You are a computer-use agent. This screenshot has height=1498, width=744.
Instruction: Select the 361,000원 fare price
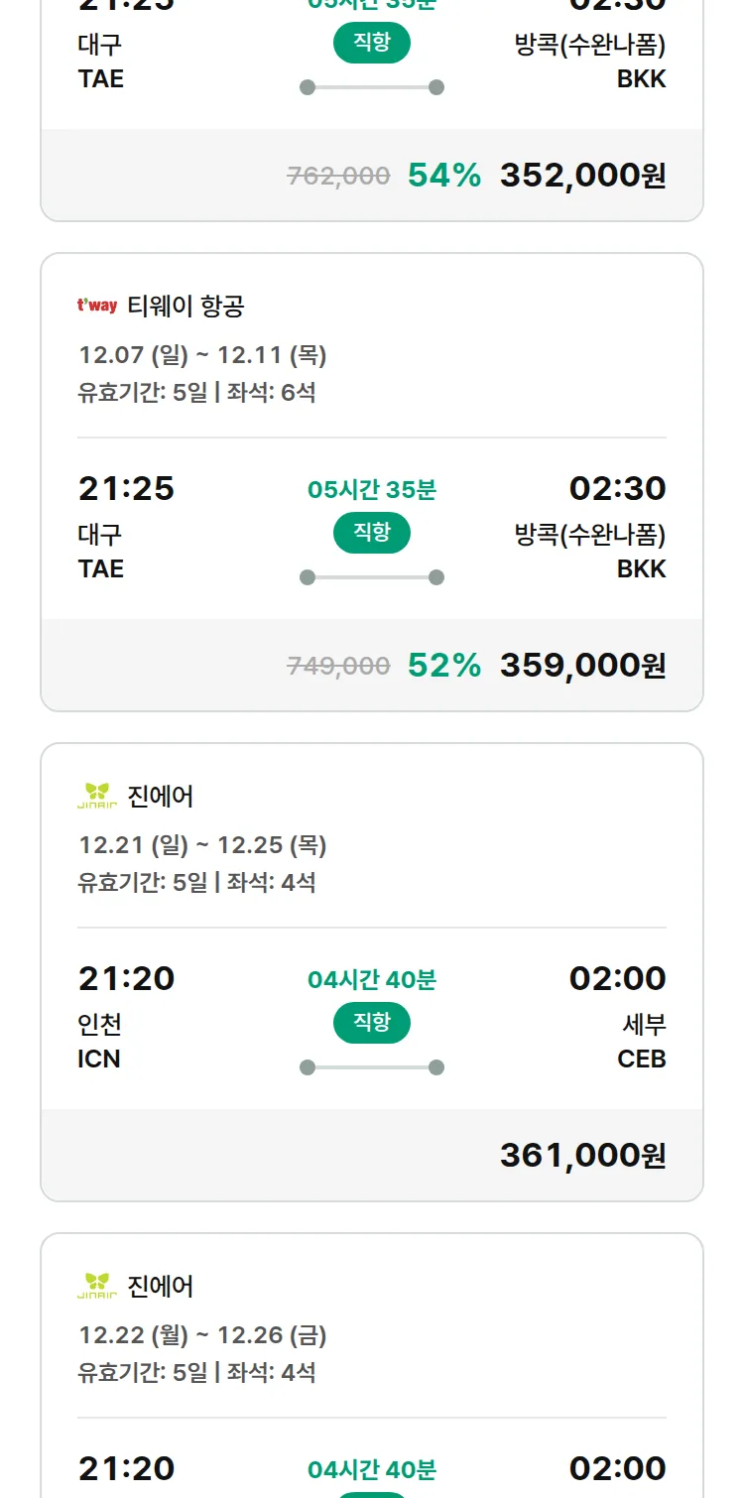[582, 1155]
